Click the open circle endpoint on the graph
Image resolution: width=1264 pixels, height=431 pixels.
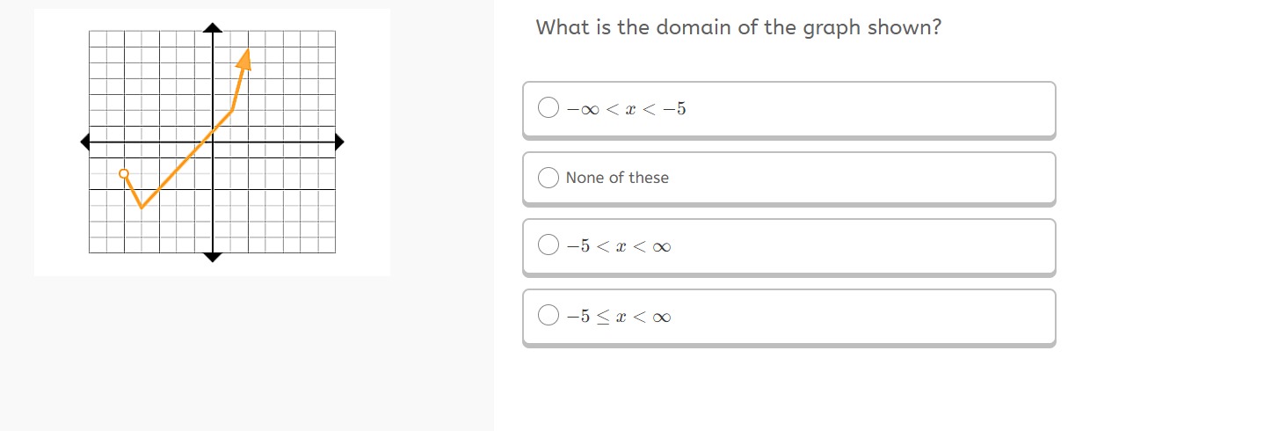pos(124,173)
